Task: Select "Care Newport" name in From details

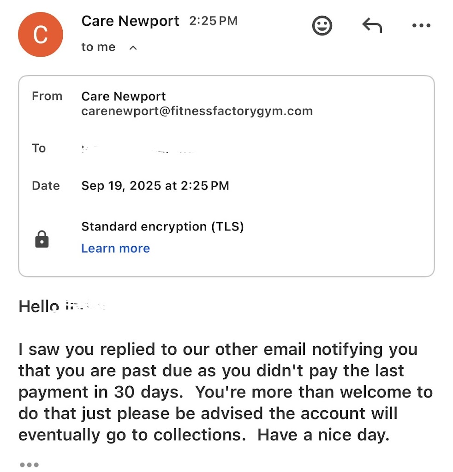Action: click(124, 96)
